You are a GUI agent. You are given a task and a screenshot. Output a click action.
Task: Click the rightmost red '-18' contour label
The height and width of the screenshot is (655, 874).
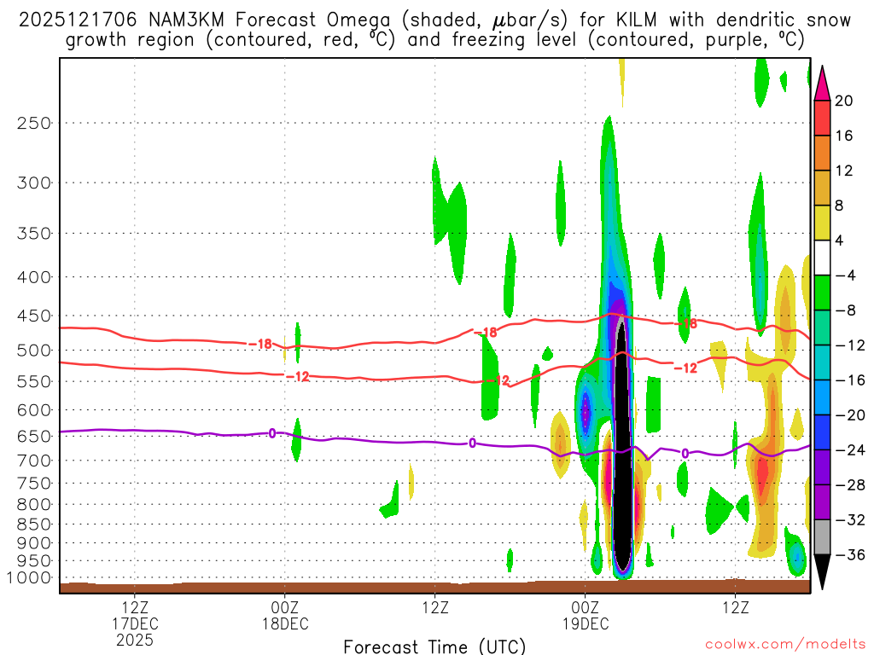pos(686,323)
